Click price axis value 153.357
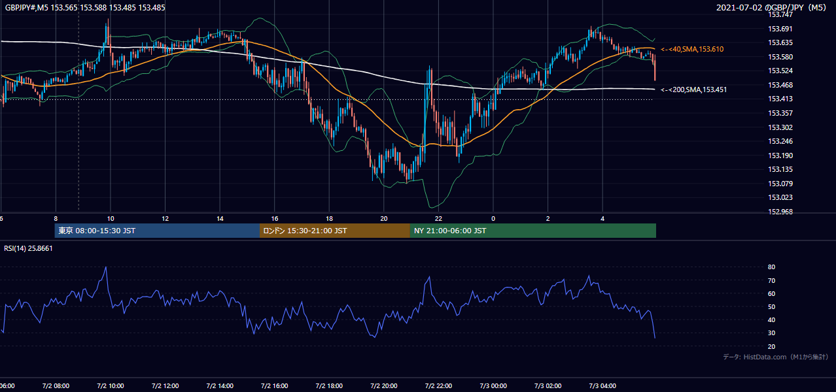 [780, 113]
